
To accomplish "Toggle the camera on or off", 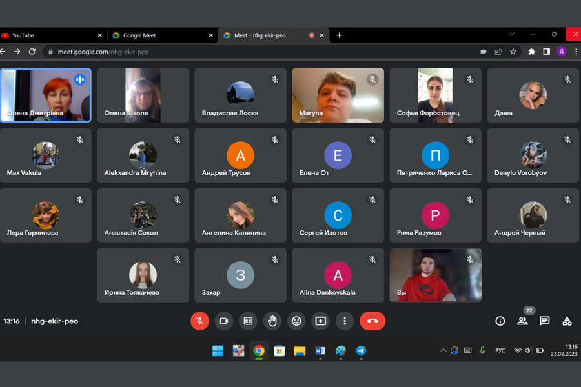I will coord(224,321).
